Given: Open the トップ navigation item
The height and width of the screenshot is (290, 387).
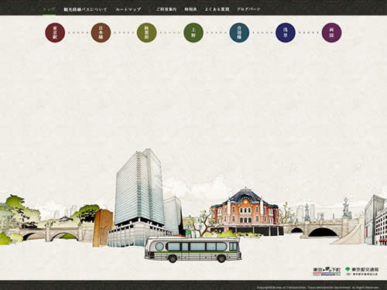Looking at the screenshot, I should pyautogui.click(x=49, y=9).
